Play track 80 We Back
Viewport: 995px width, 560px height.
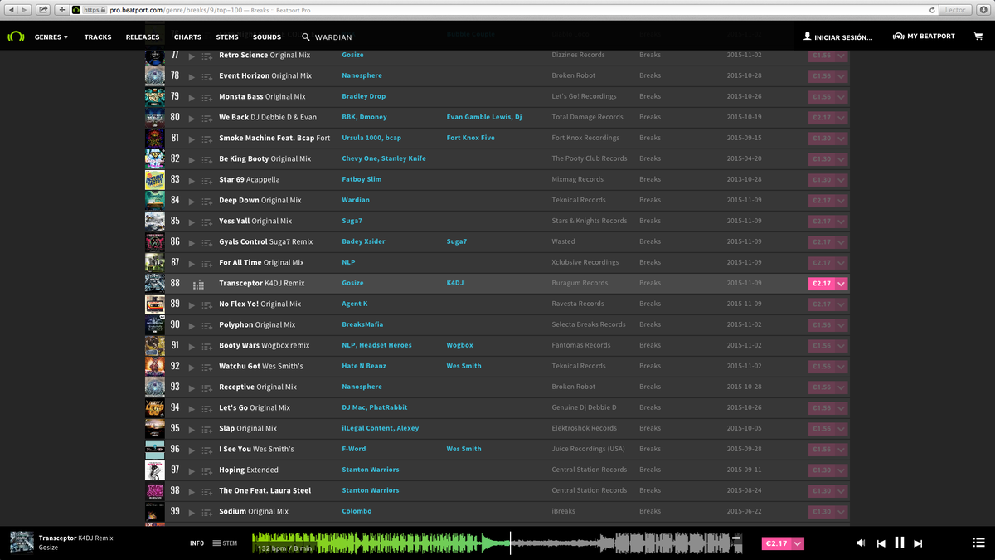tap(192, 118)
